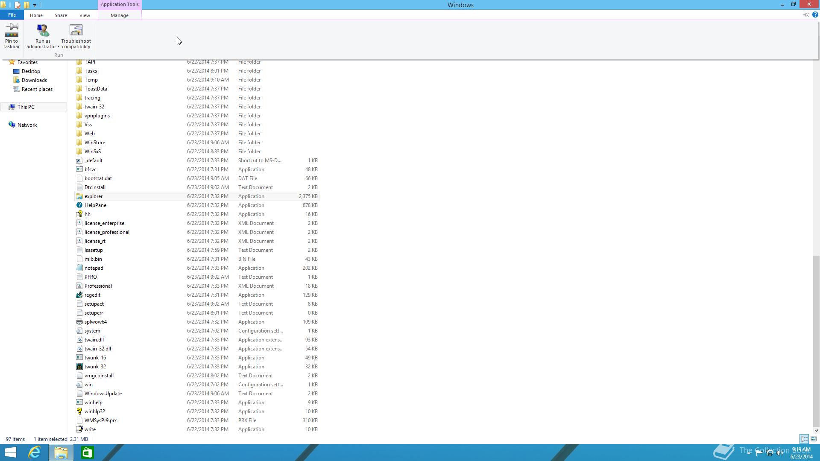Viewport: 820px width, 461px height.
Task: Open Customize Quick Access Toolbar dropdown
Action: [35, 5]
